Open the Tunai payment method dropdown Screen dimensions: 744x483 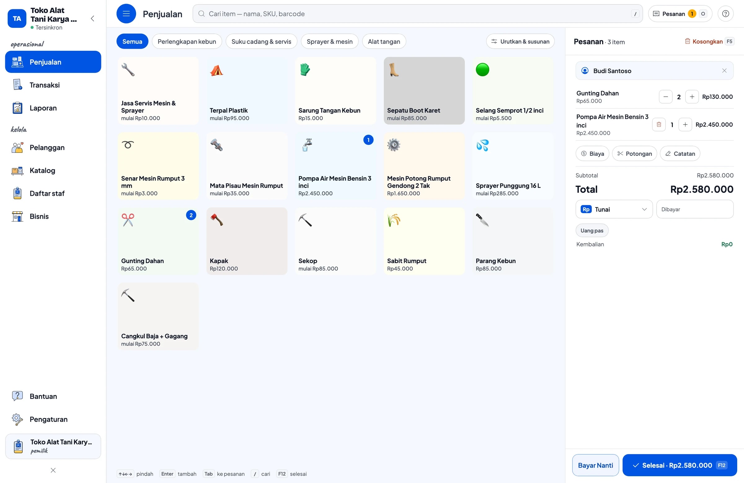point(614,209)
